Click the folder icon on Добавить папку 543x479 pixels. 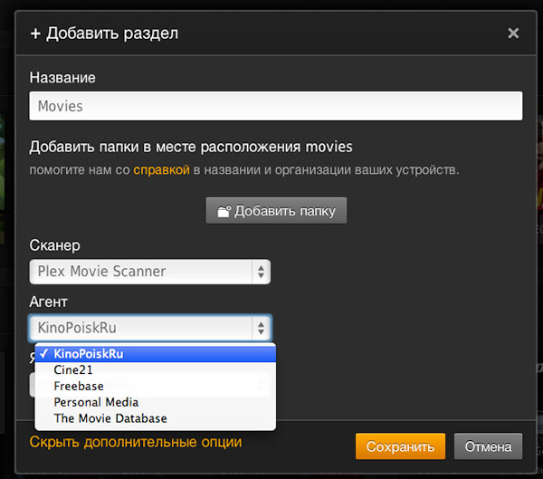tap(224, 211)
